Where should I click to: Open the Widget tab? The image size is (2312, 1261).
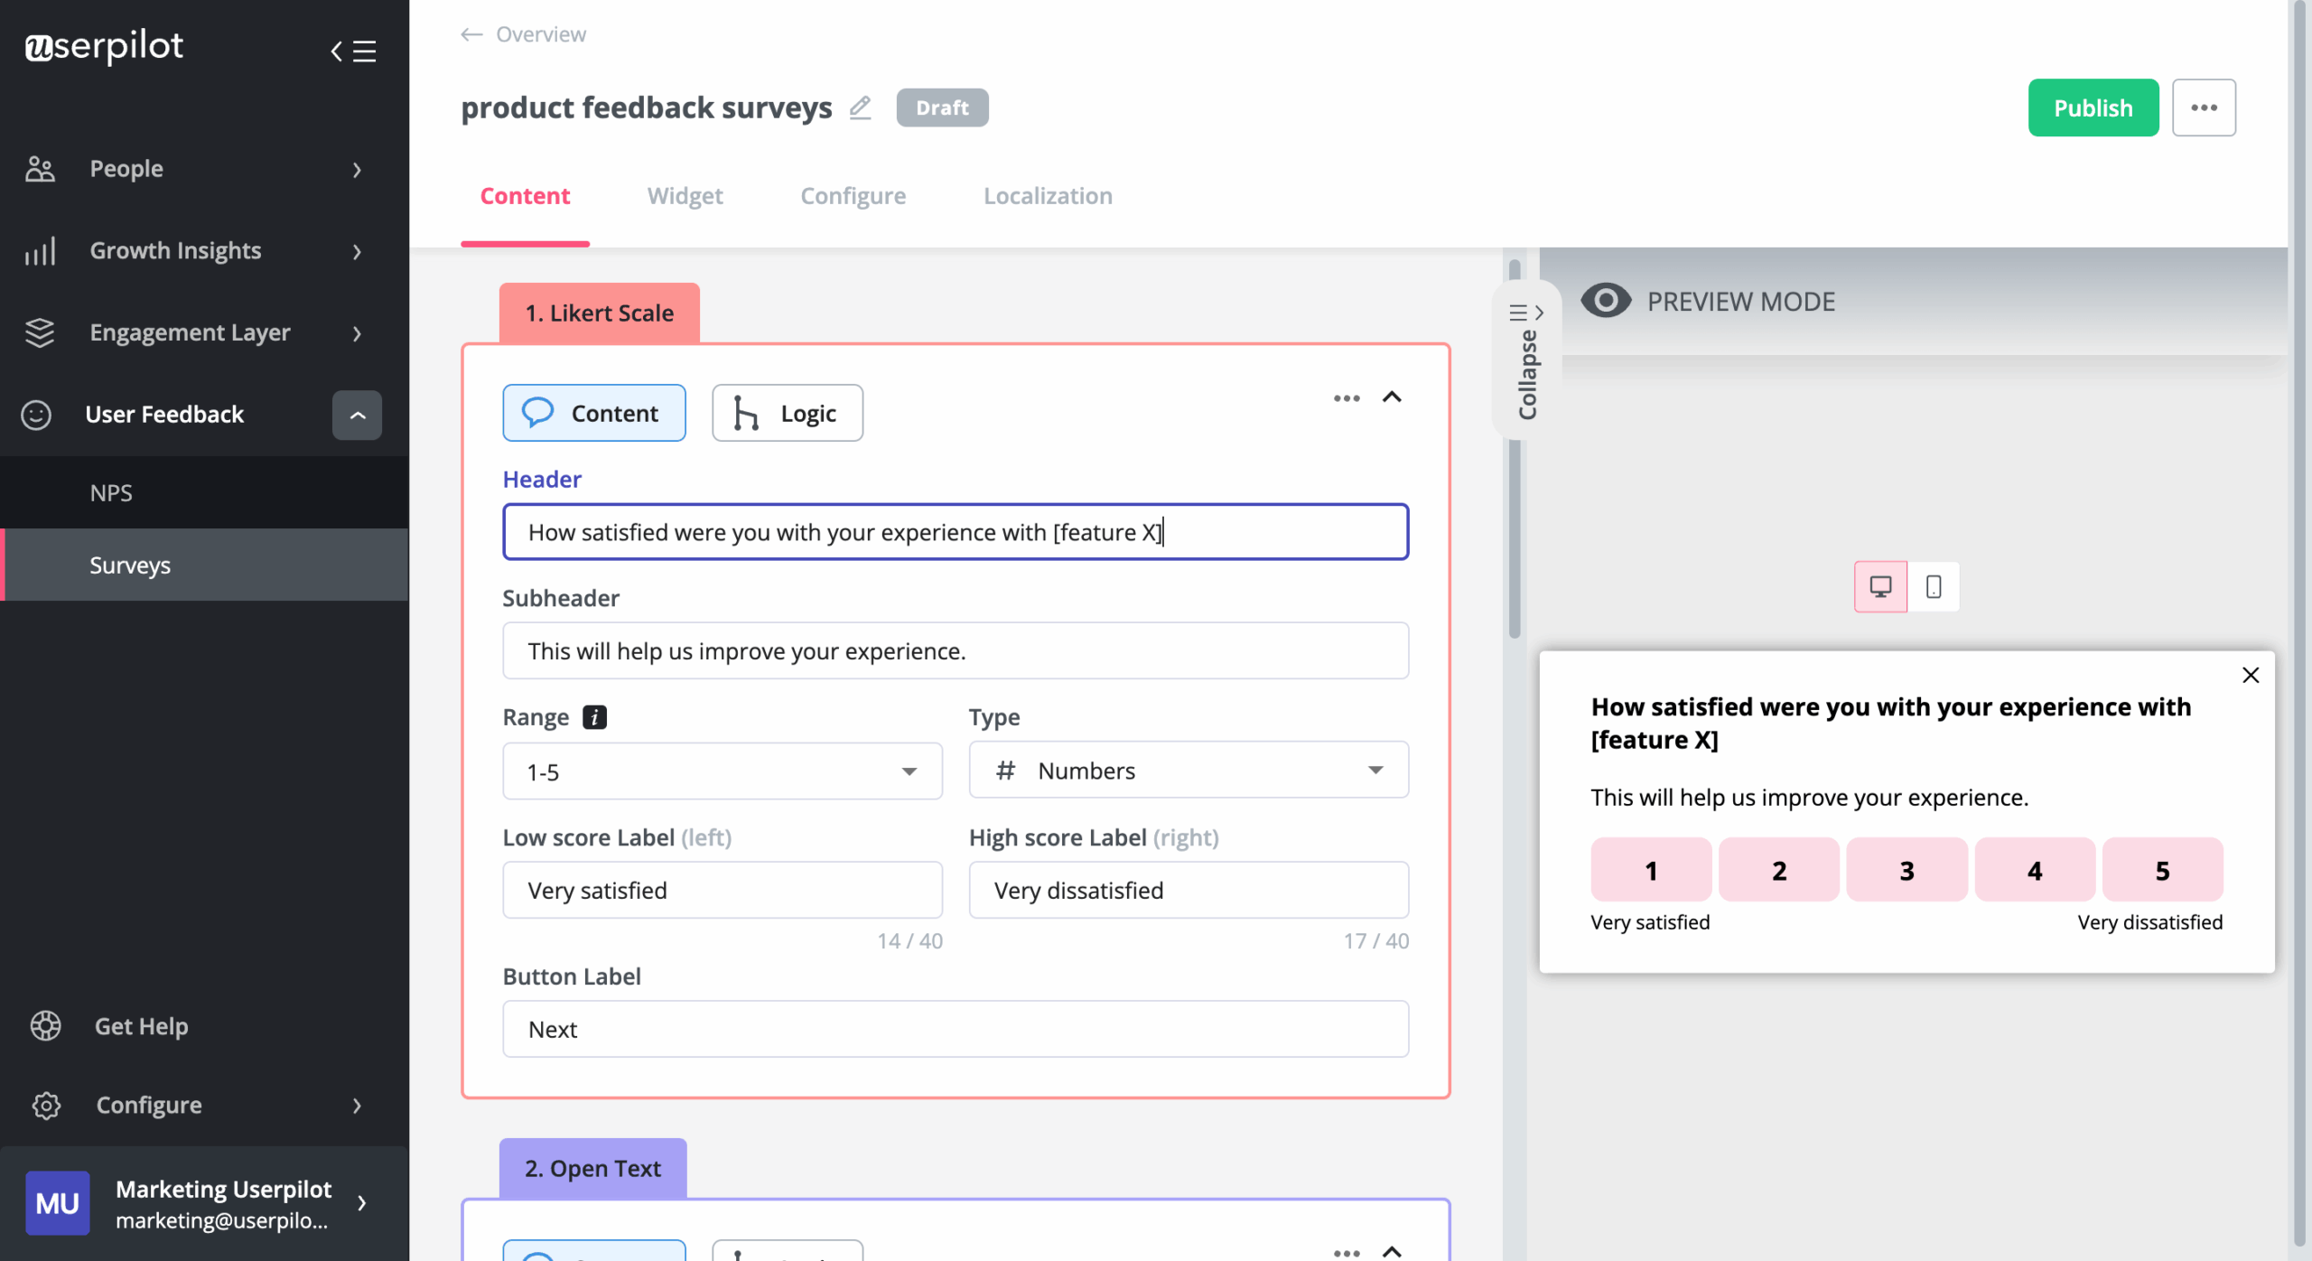pos(685,195)
